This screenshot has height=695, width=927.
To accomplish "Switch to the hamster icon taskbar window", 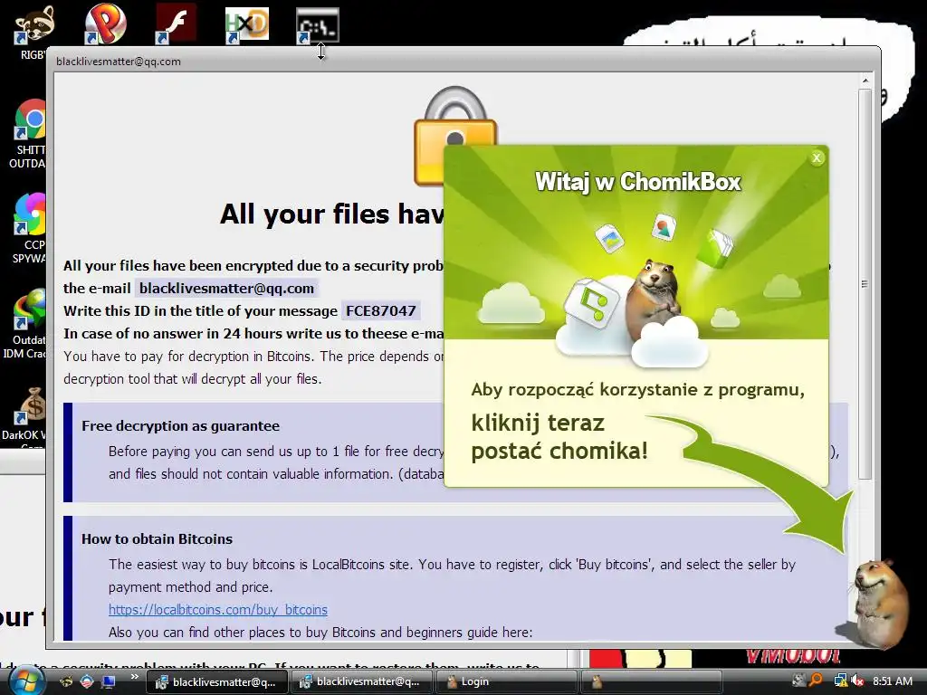I will [651, 682].
